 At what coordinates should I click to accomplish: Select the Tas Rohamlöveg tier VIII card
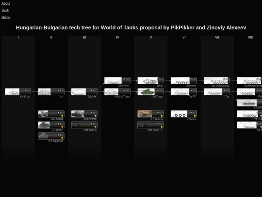point(249,81)
